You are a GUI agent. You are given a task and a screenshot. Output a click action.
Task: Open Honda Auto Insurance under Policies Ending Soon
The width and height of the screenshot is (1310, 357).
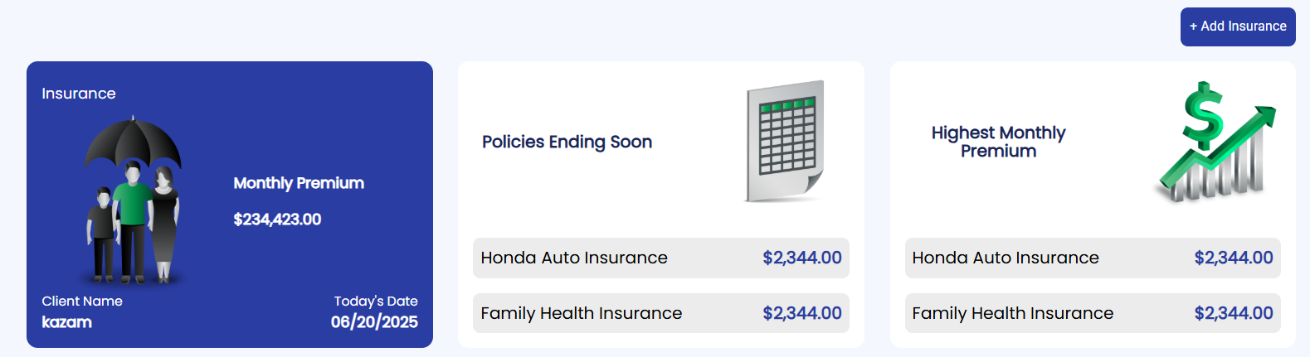(x=574, y=258)
